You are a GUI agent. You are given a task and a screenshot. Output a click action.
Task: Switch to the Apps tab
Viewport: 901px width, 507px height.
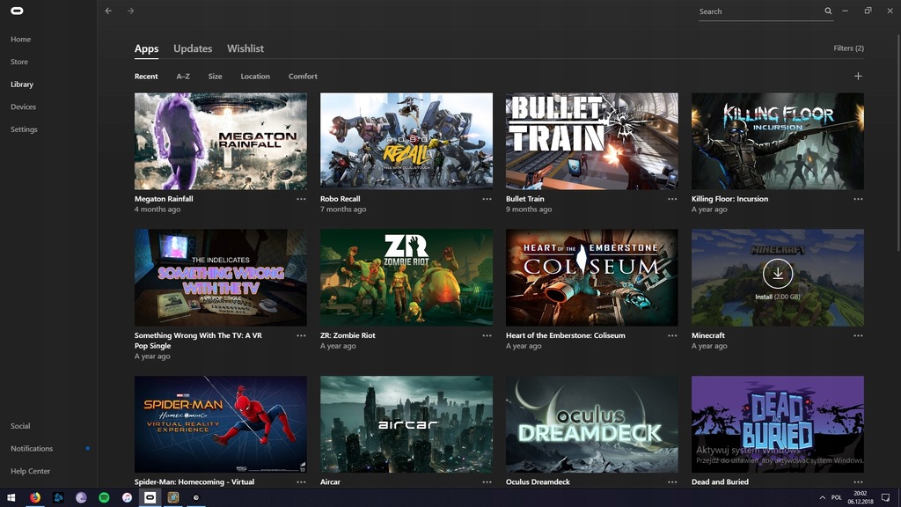(147, 49)
